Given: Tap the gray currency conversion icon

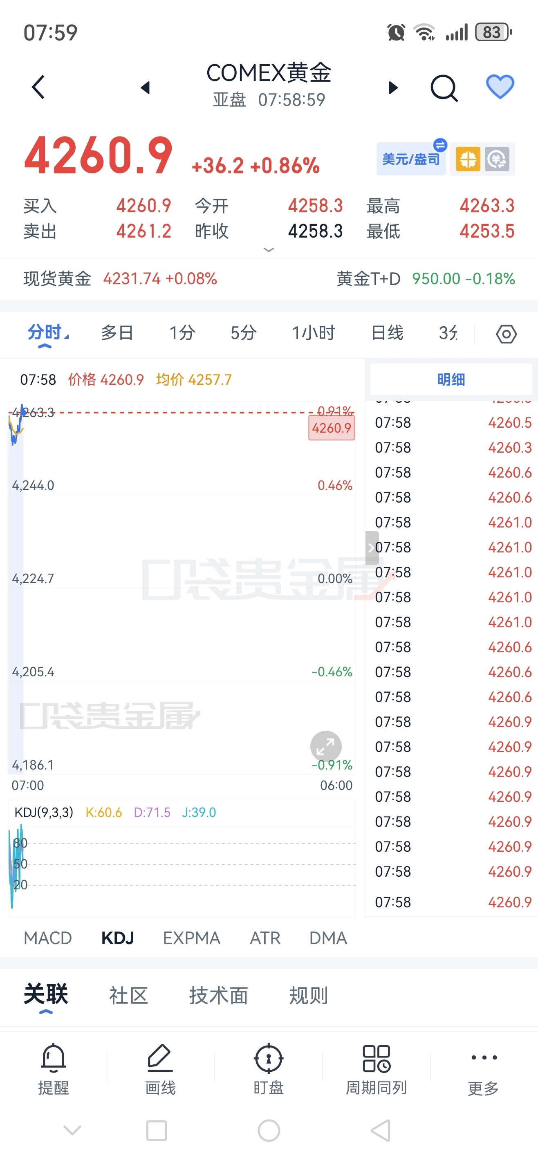Looking at the screenshot, I should click(x=497, y=159).
